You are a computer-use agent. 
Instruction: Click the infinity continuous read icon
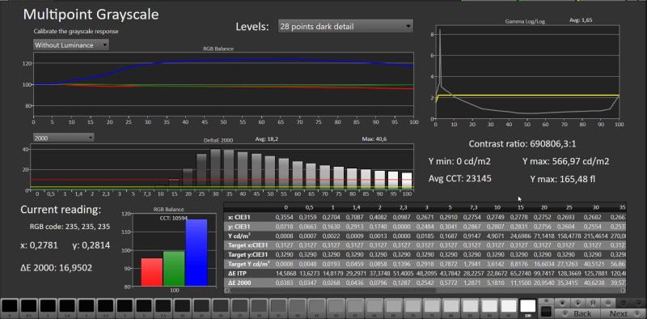[608, 303]
